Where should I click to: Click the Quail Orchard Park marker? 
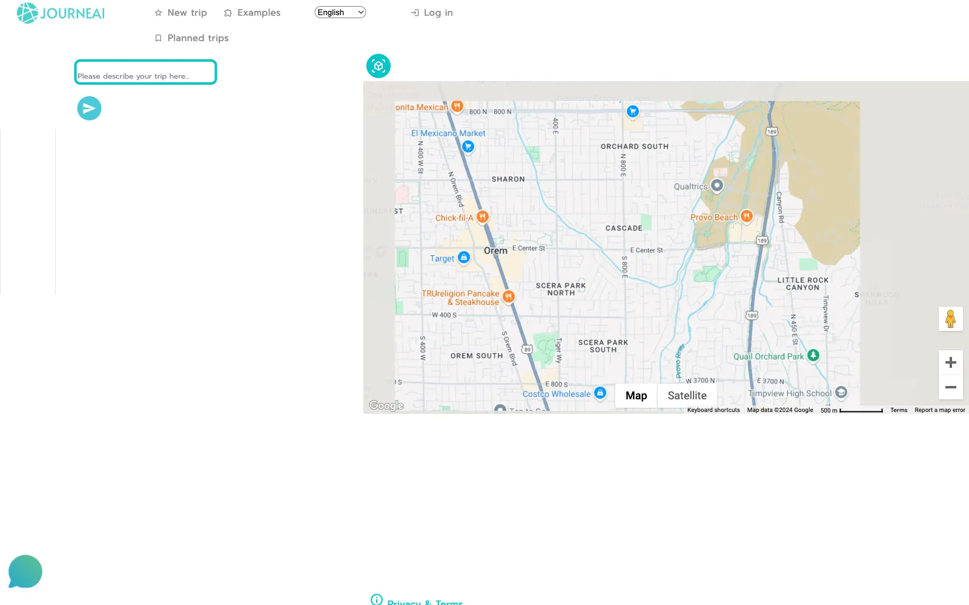tap(813, 355)
